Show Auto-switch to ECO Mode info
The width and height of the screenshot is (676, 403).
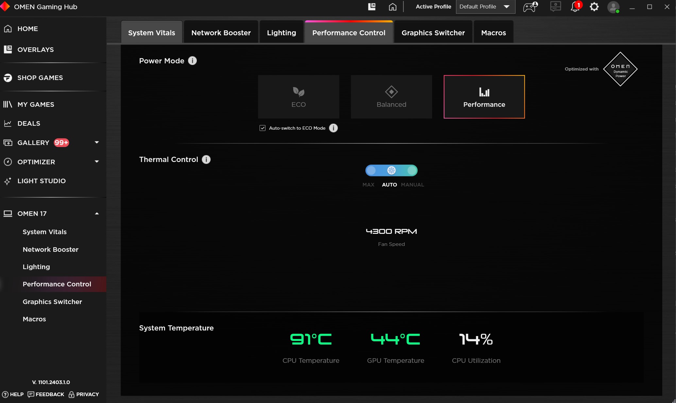(333, 128)
